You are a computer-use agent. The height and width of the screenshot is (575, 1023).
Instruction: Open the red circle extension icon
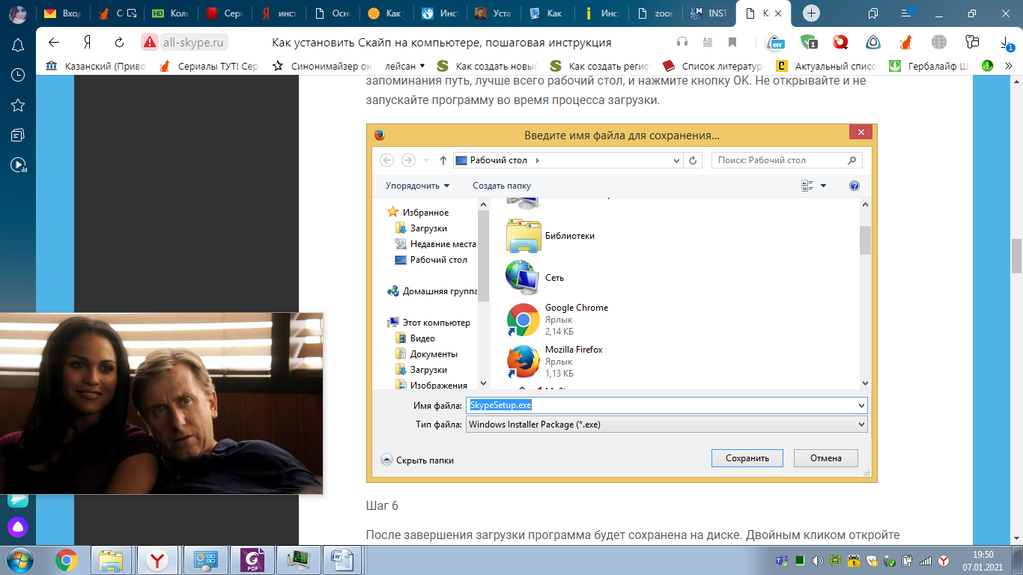pyautogui.click(x=840, y=42)
